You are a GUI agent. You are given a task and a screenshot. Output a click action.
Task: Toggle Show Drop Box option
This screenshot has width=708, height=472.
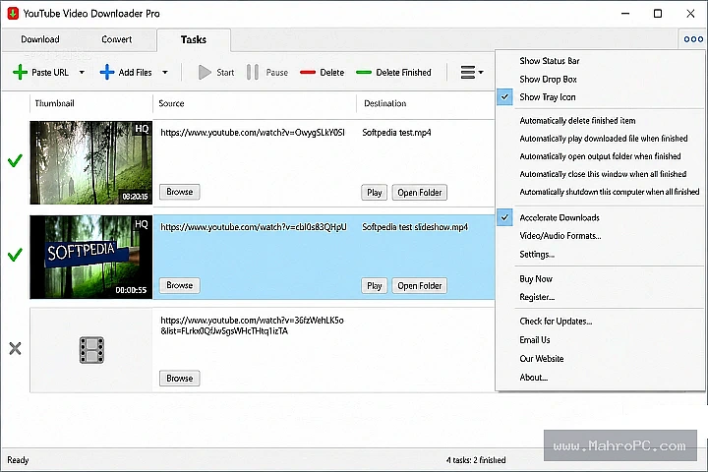click(548, 79)
